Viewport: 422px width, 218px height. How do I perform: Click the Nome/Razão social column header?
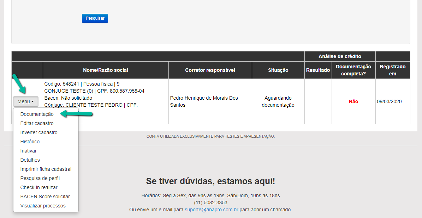tap(106, 70)
